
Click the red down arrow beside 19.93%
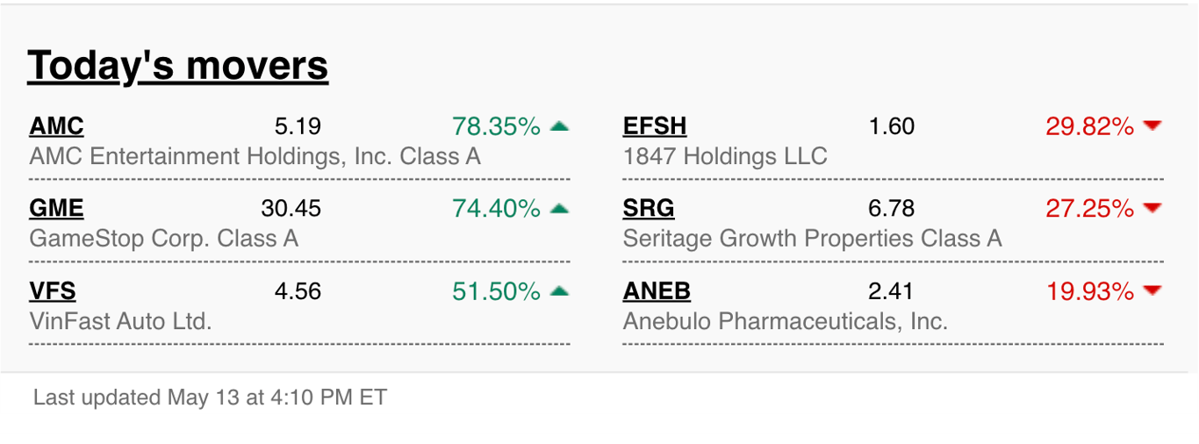tap(1152, 291)
